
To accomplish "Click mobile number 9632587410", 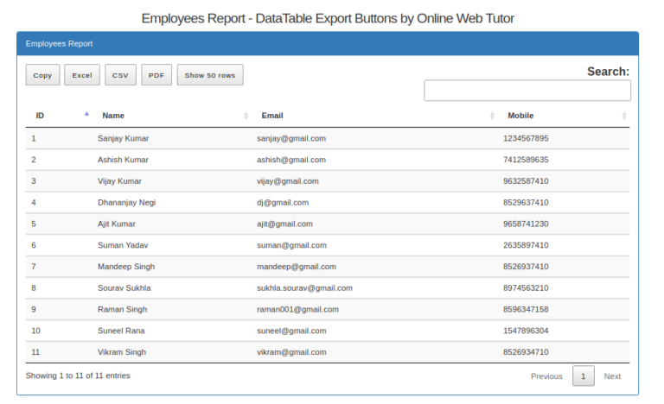I will click(526, 181).
